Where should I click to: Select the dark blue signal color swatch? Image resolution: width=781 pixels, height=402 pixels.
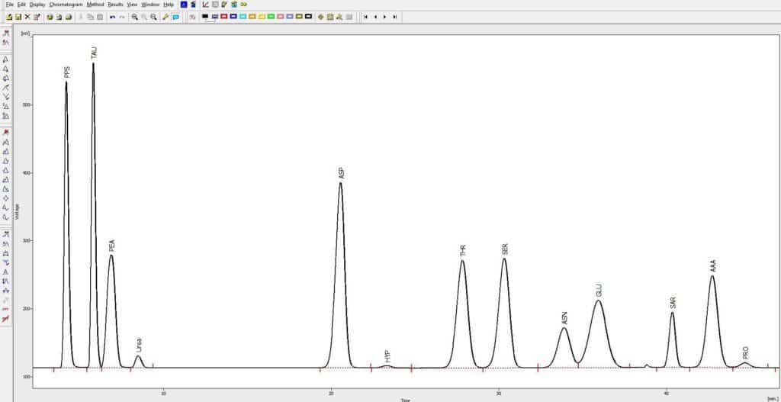coord(233,17)
